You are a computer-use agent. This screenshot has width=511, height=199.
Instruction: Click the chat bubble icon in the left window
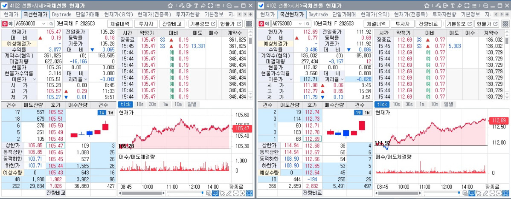click(229, 6)
